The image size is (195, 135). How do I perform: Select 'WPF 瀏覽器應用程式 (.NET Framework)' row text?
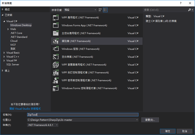point(84,65)
